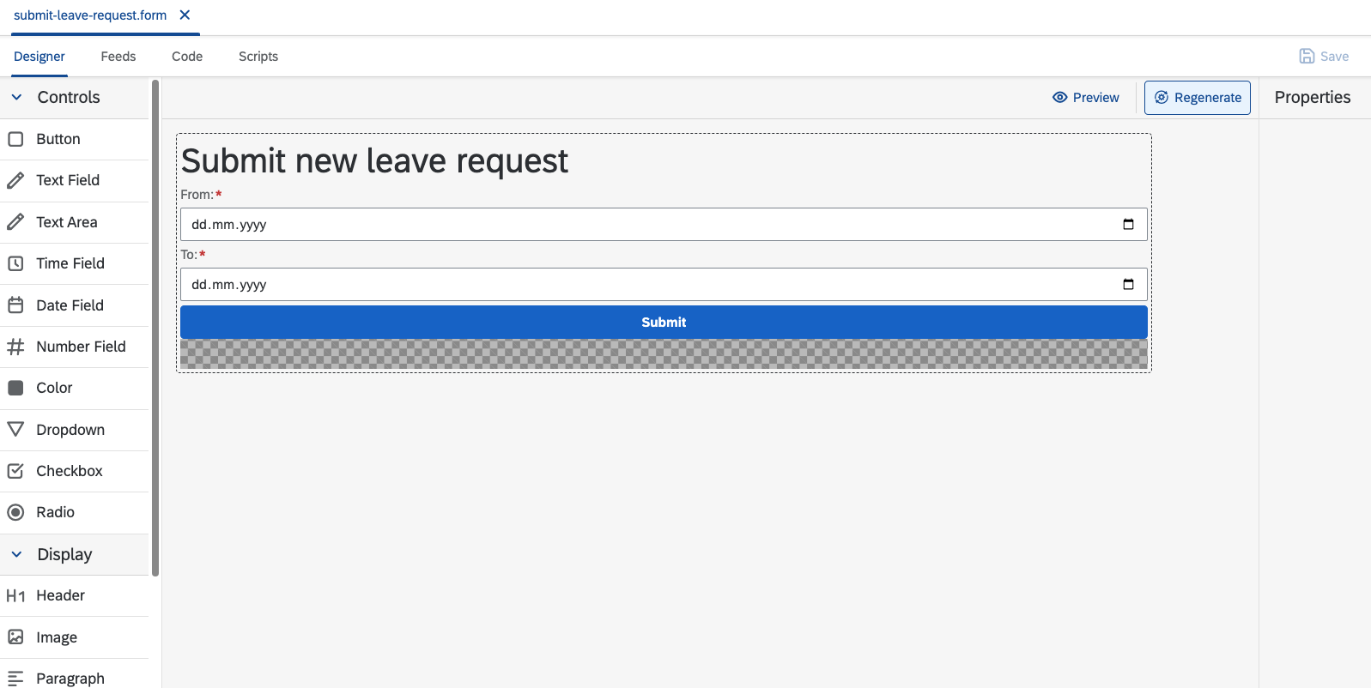Select the Checkbox control in palette
Image resolution: width=1371 pixels, height=688 pixels.
click(x=75, y=471)
